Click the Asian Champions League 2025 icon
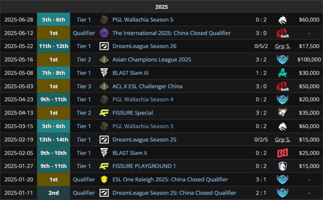 point(104,60)
